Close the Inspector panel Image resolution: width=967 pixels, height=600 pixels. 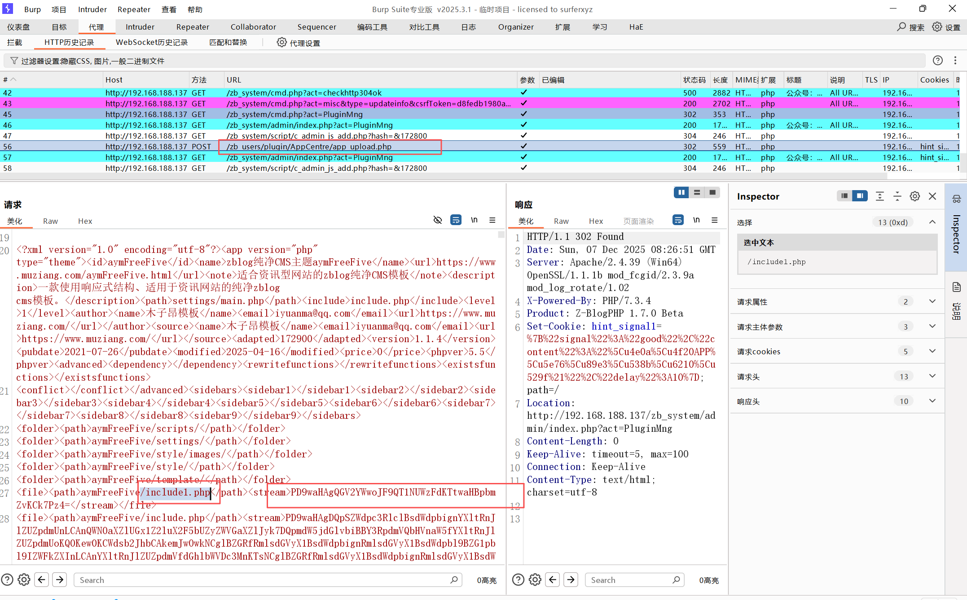(932, 196)
